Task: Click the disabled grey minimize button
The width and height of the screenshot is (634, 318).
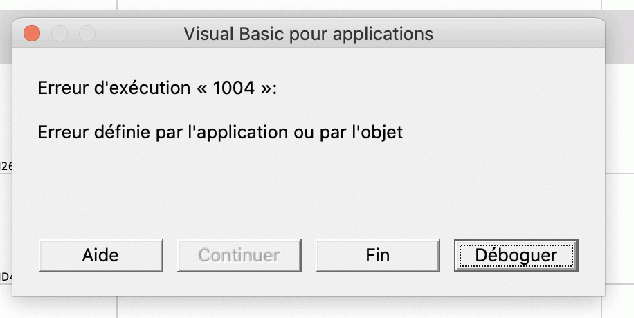Action: pyautogui.click(x=60, y=33)
